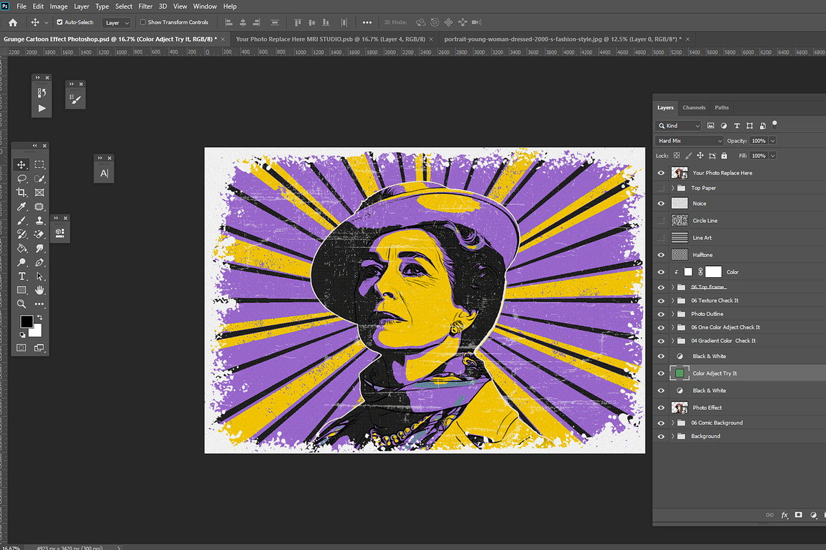The width and height of the screenshot is (826, 550).
Task: Toggle the Auto-Select checkbox
Action: pyautogui.click(x=60, y=22)
